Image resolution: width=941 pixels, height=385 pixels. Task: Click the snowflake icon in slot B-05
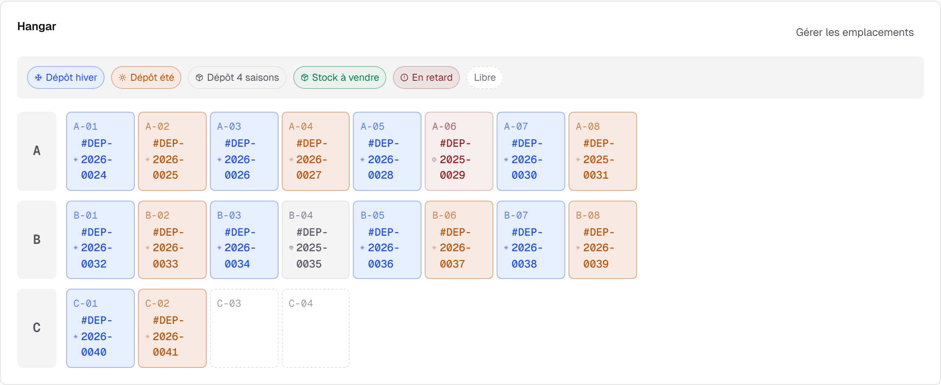tap(362, 248)
